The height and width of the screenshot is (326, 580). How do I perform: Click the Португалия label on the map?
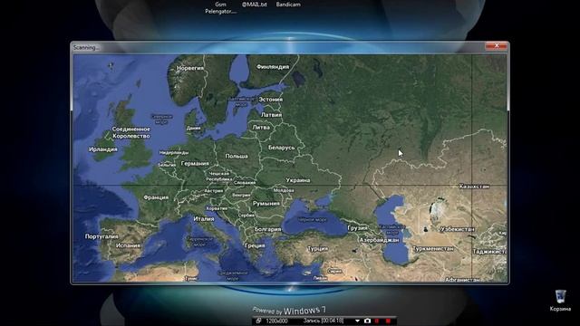point(101,236)
